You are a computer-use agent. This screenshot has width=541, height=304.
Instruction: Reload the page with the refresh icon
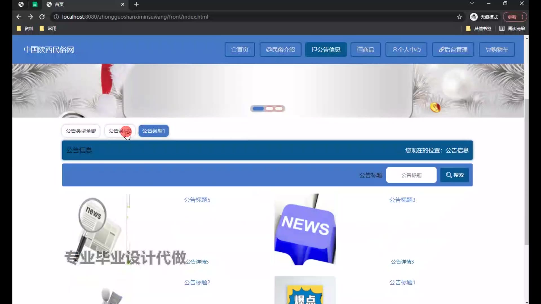pos(42,17)
